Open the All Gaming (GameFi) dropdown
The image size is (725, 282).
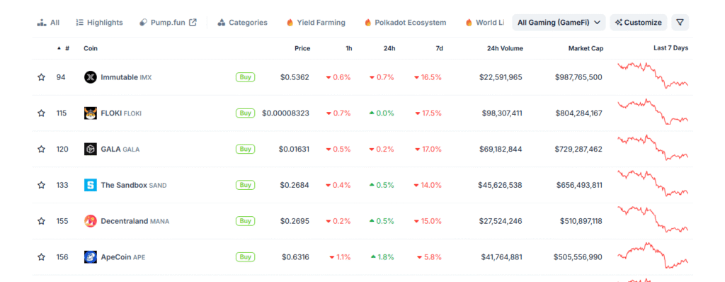[559, 22]
